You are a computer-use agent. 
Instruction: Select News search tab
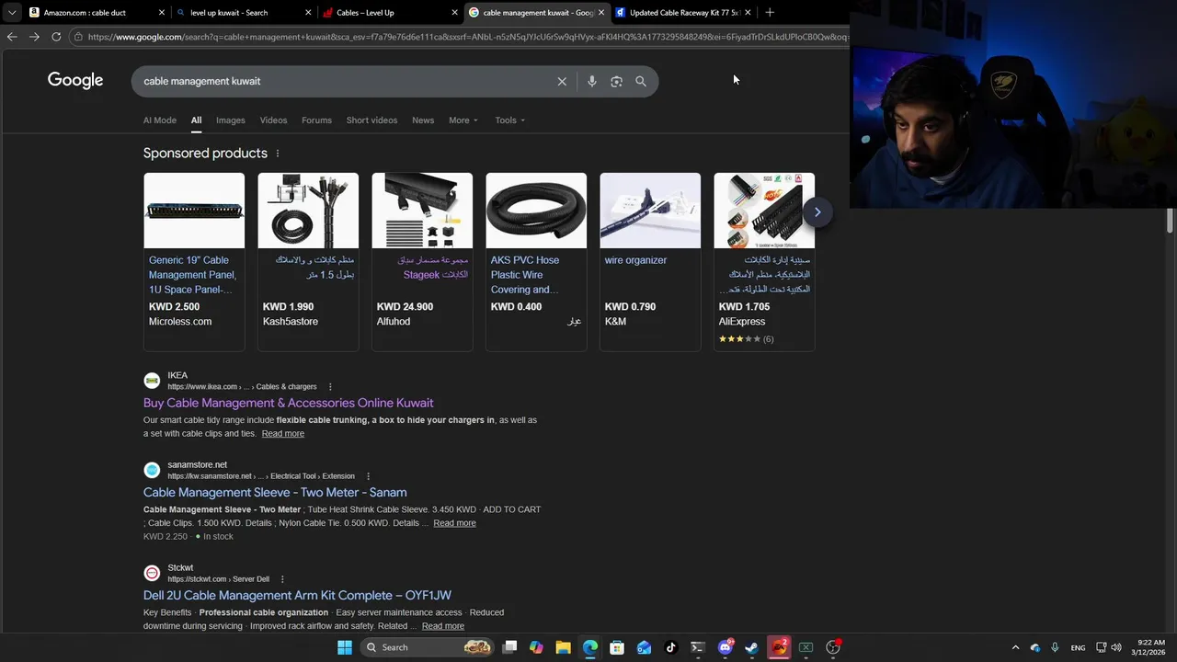pyautogui.click(x=423, y=120)
